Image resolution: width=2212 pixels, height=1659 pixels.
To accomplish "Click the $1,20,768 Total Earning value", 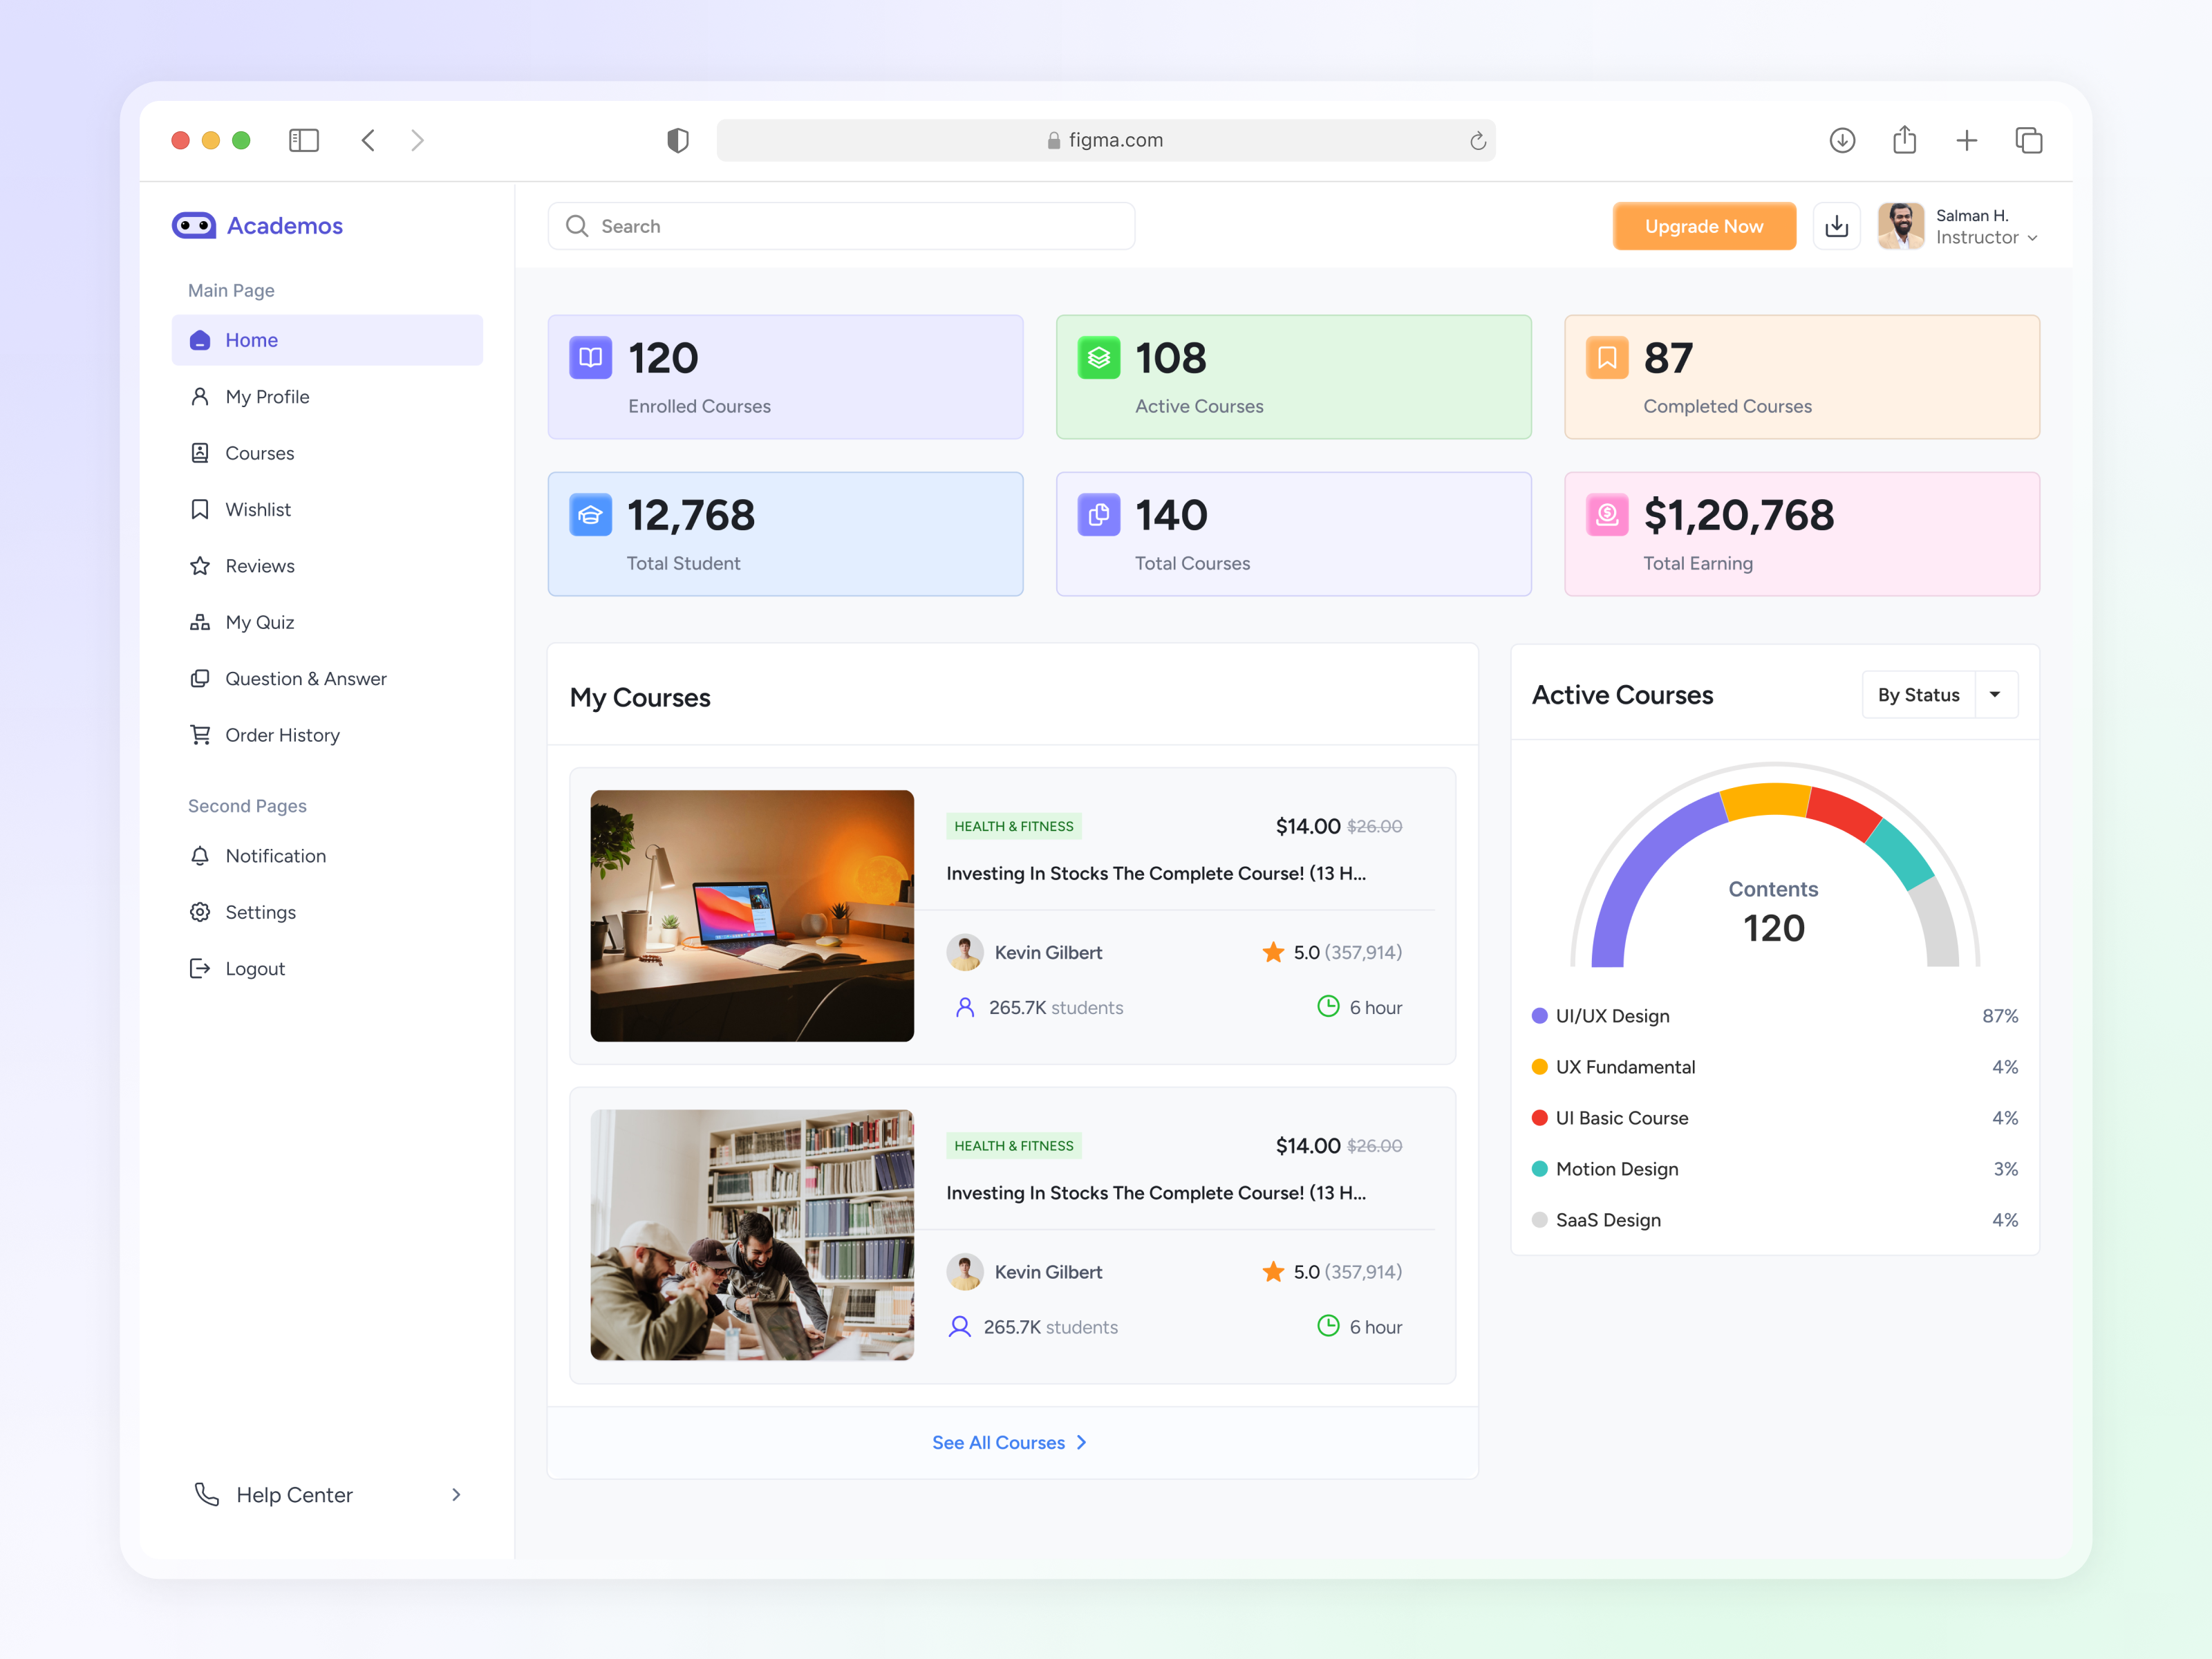I will pyautogui.click(x=1739, y=516).
